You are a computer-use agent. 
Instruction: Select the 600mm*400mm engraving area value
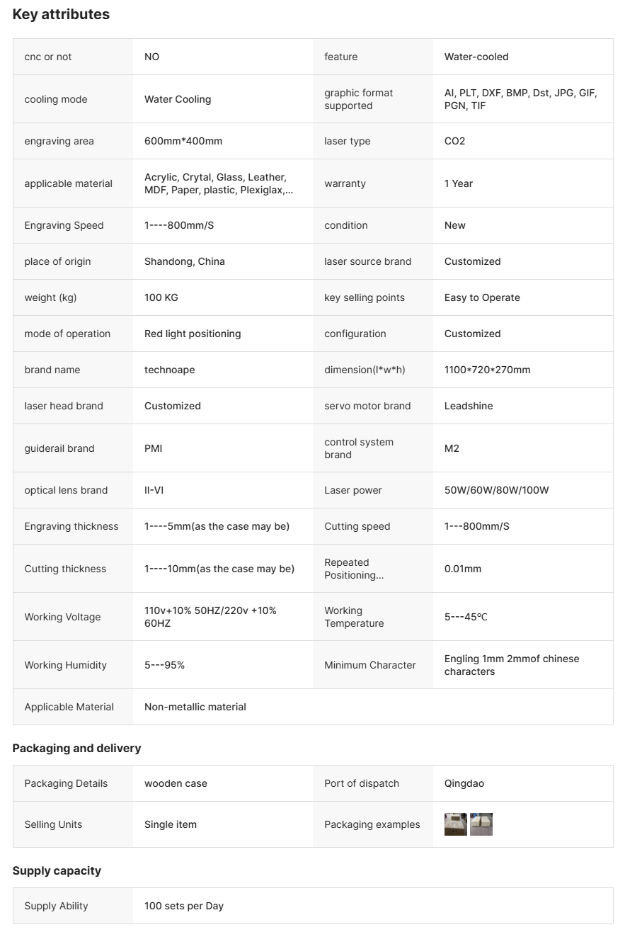pyautogui.click(x=183, y=141)
